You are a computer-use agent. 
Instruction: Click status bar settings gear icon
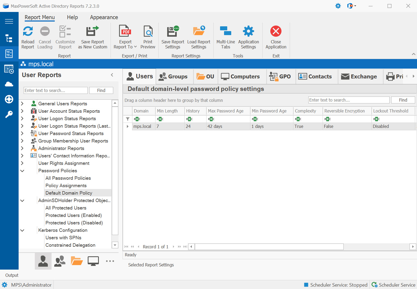click(5, 285)
